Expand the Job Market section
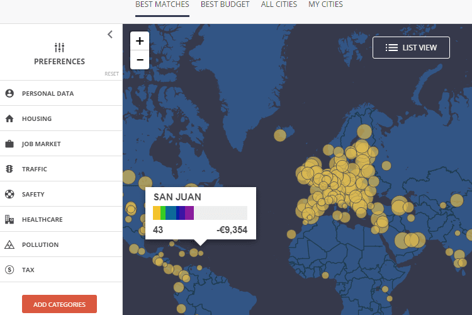This screenshot has height=315, width=472. point(61,144)
